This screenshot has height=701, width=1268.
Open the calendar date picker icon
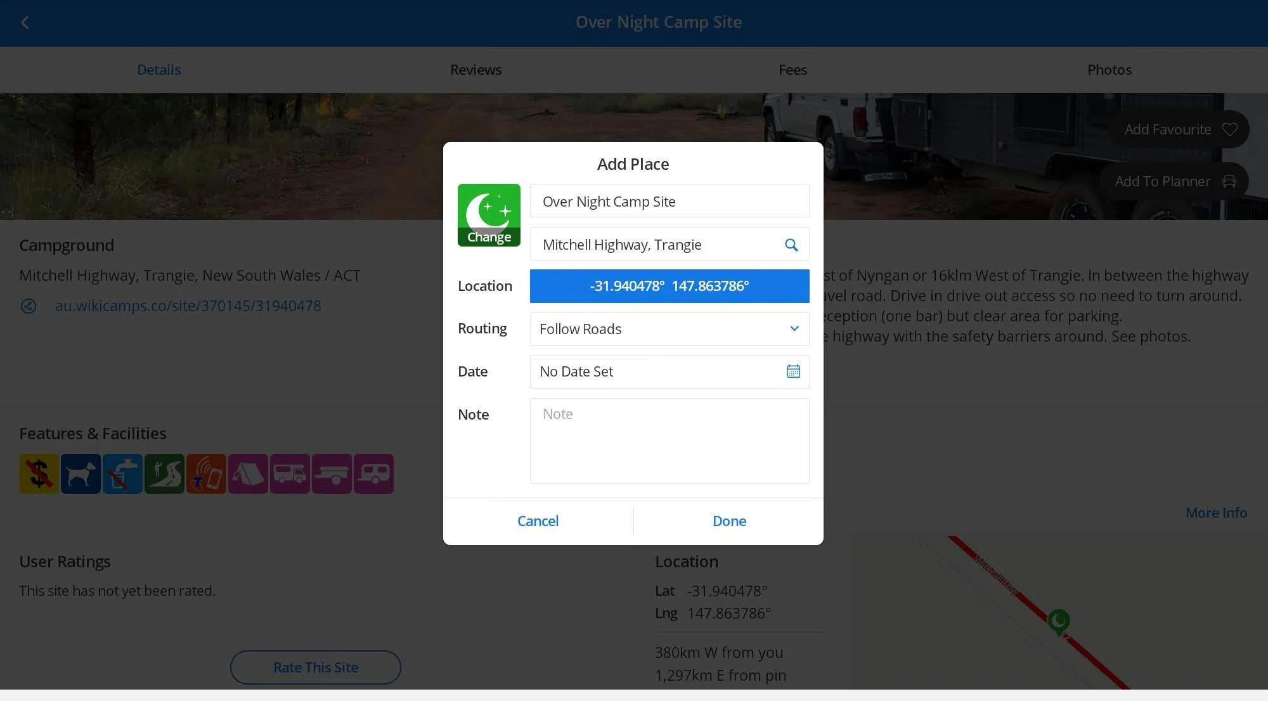click(793, 371)
